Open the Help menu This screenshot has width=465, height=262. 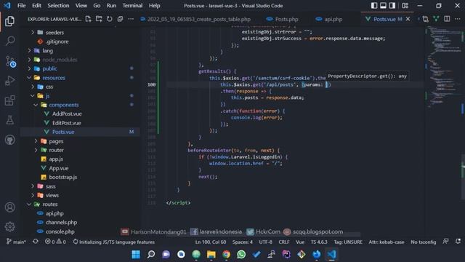coord(154,6)
